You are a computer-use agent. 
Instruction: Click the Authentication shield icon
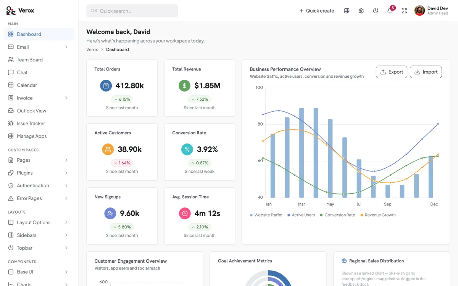click(x=11, y=186)
